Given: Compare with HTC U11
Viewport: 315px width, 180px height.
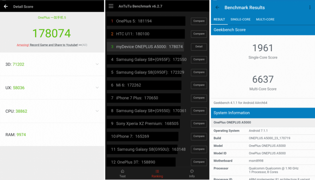Looking at the screenshot, I should (x=199, y=34).
